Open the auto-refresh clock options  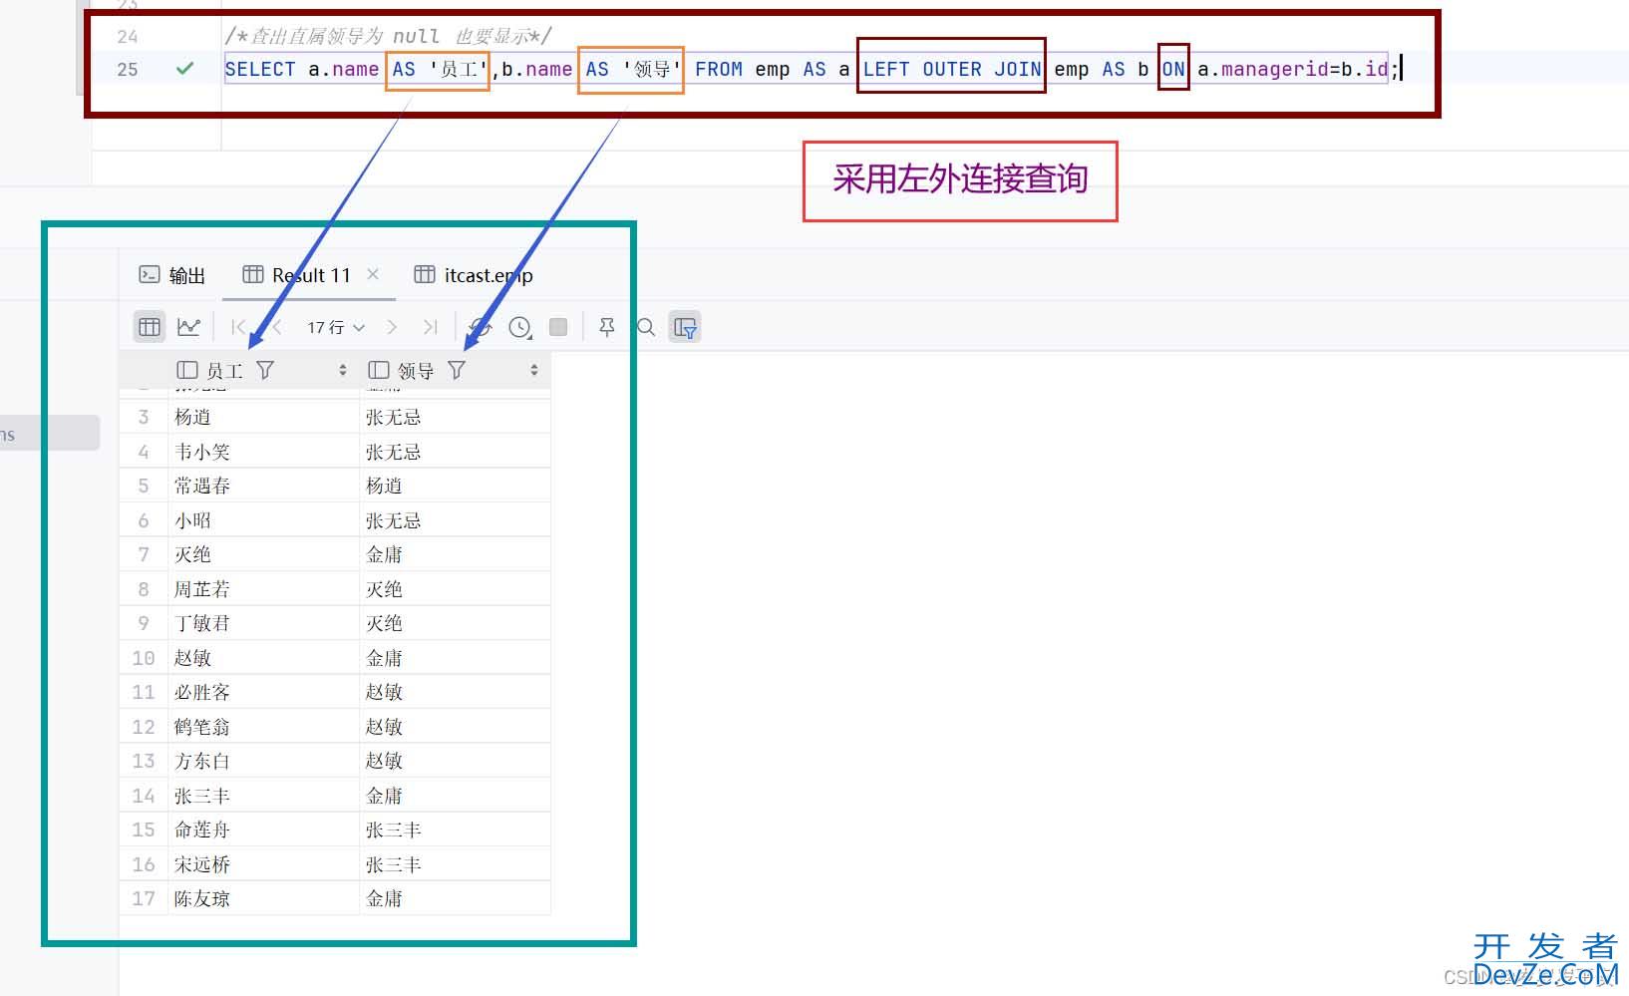[519, 327]
